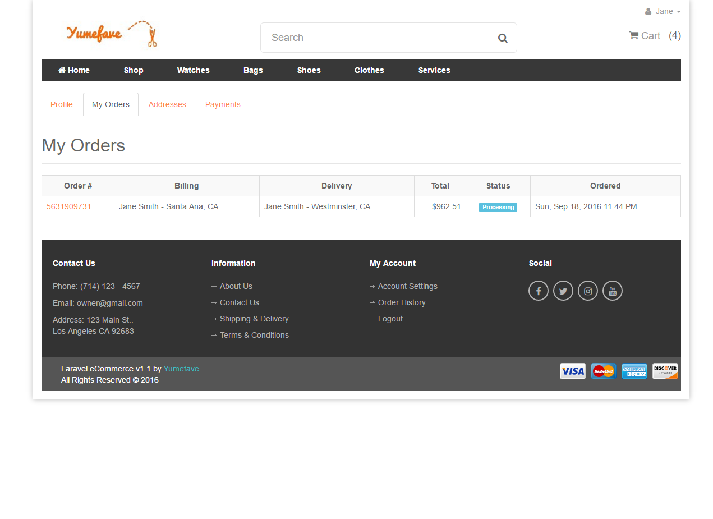The image size is (713, 519).
Task: Open the Shoes category
Action: (x=309, y=70)
